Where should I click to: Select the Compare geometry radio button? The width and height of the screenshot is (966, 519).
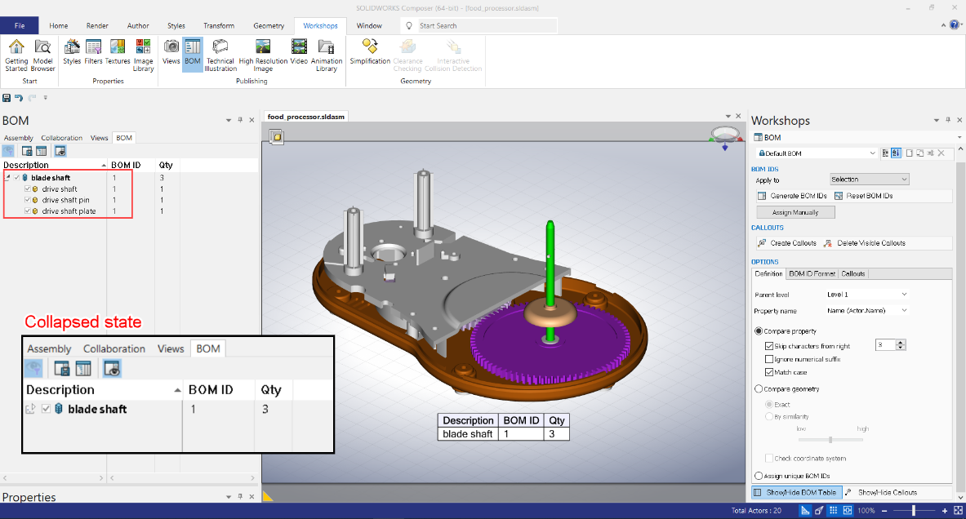(759, 388)
